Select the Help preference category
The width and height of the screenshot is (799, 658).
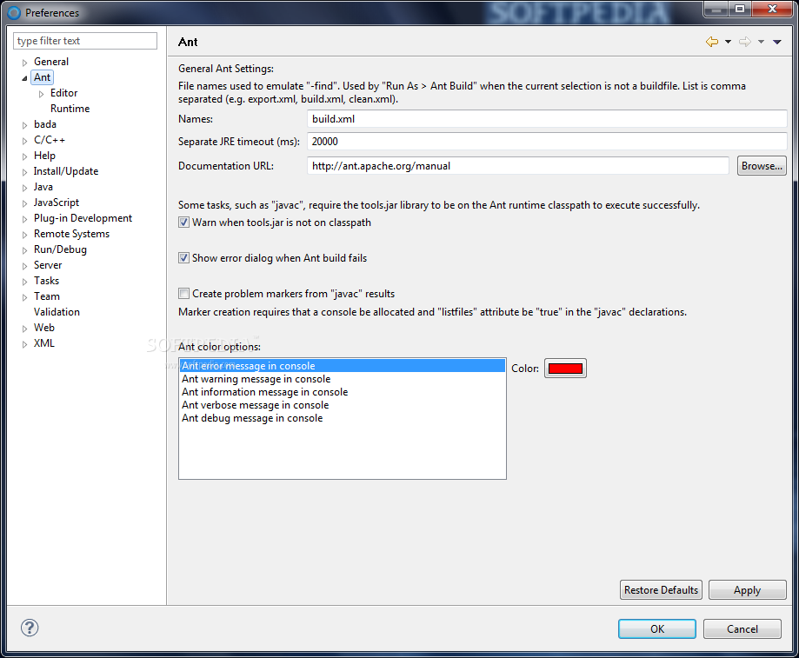pos(44,156)
